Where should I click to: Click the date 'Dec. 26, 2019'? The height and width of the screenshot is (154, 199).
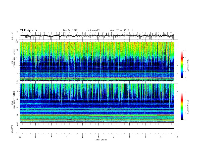70,30
